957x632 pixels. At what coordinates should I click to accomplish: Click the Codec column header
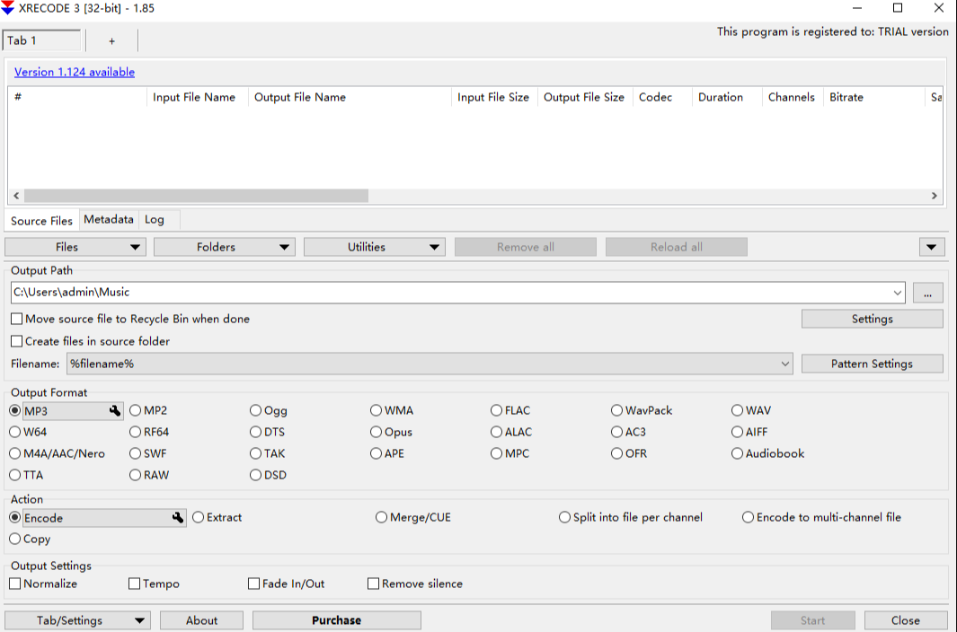pyautogui.click(x=662, y=97)
